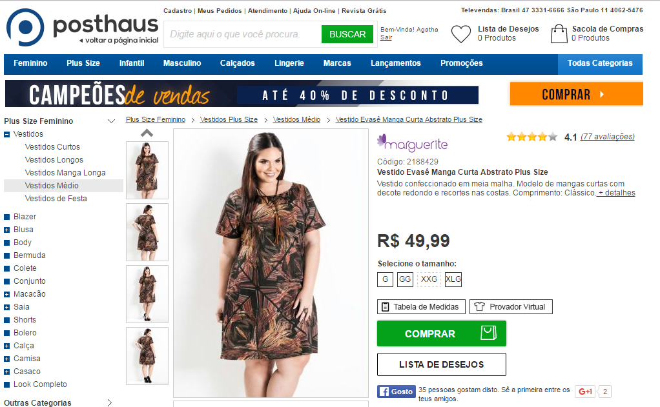Select size GG

point(405,279)
